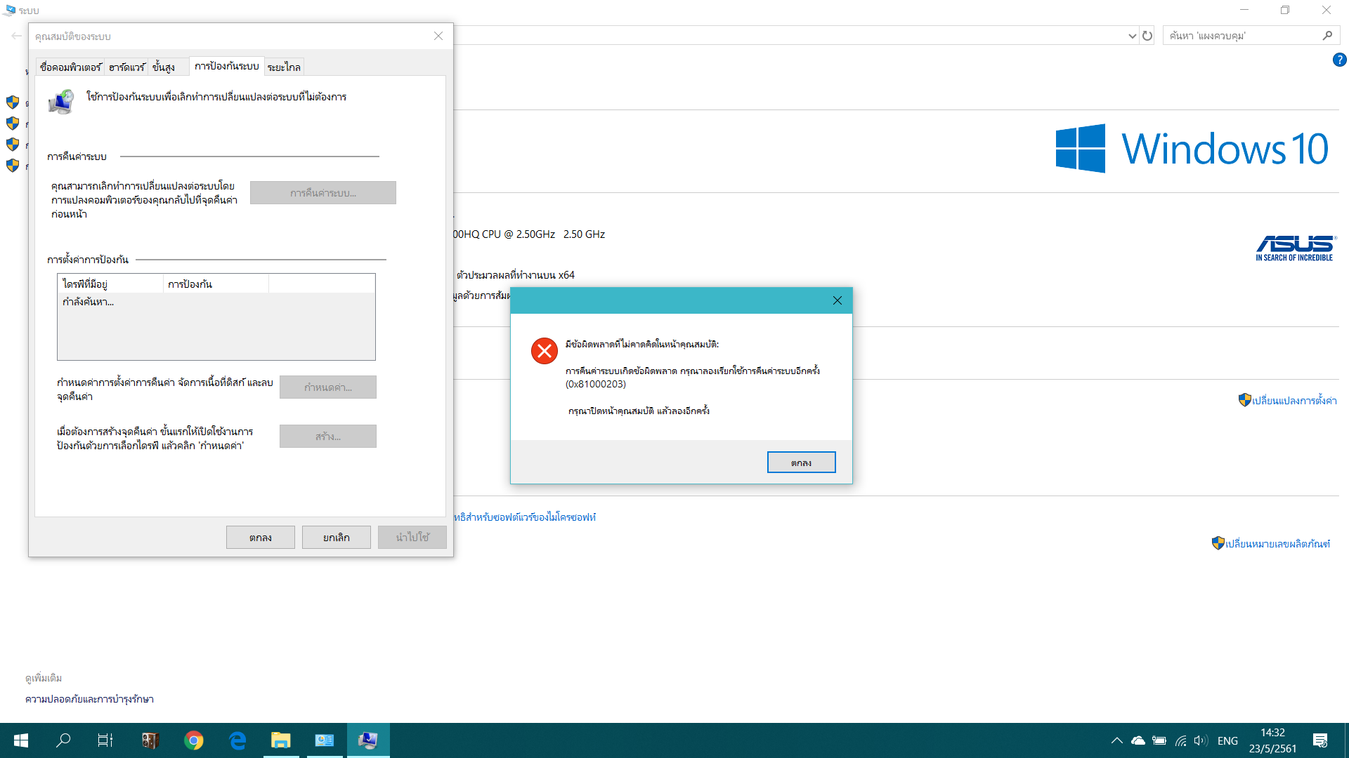Open Microsoft Edge from taskbar
Image resolution: width=1349 pixels, height=758 pixels.
237,740
